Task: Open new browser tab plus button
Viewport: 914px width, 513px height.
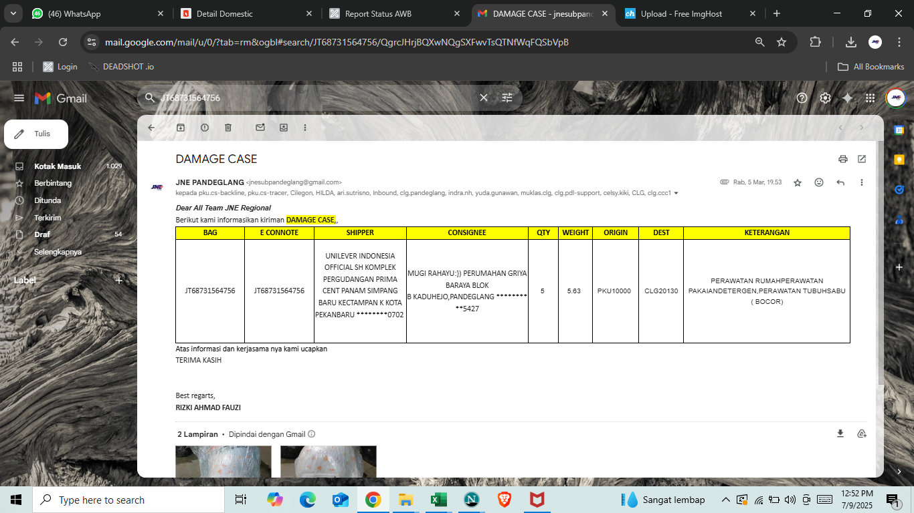Action: click(776, 13)
